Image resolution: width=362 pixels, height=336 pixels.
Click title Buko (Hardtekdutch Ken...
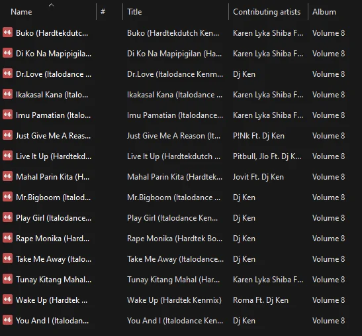173,33
